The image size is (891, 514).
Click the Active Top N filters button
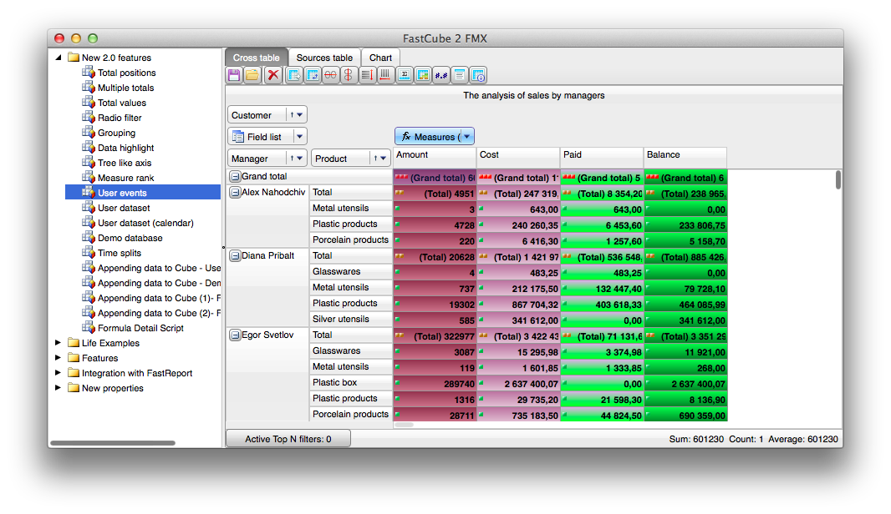(x=288, y=439)
